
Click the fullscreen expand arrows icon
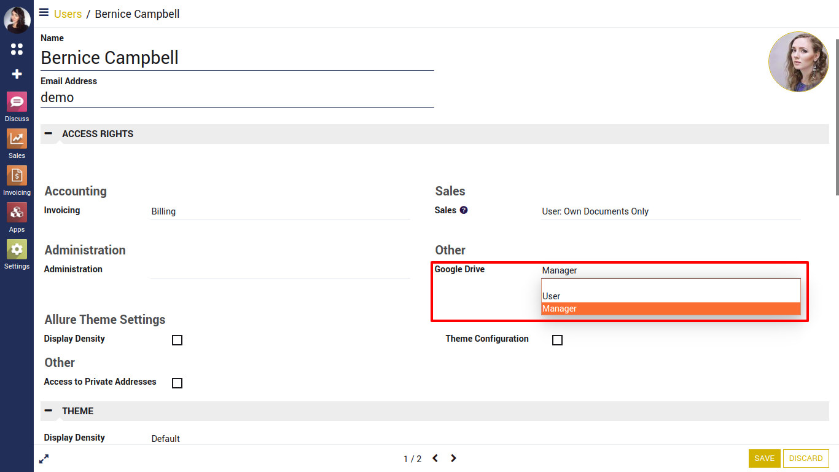coord(44,458)
